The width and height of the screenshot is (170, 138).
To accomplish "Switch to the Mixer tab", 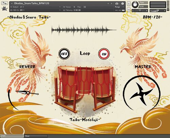I will click(36, 136).
